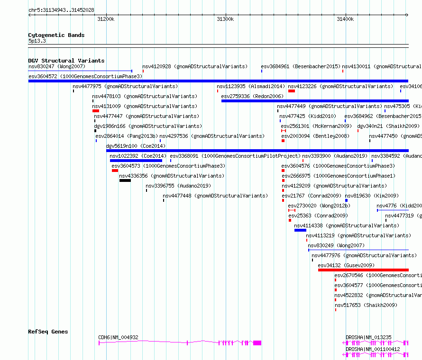Click the ruler's left end arrow

click(30, 15)
